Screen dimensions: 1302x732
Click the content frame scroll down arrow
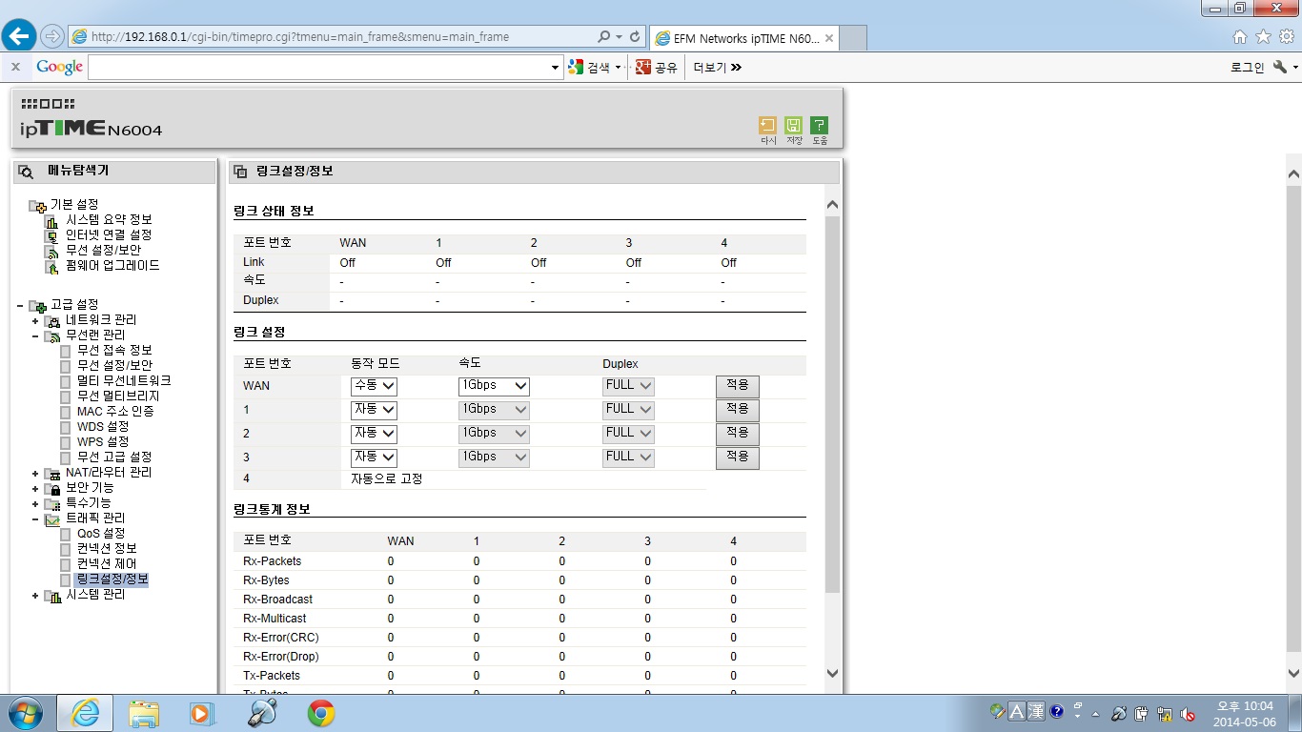coord(832,673)
